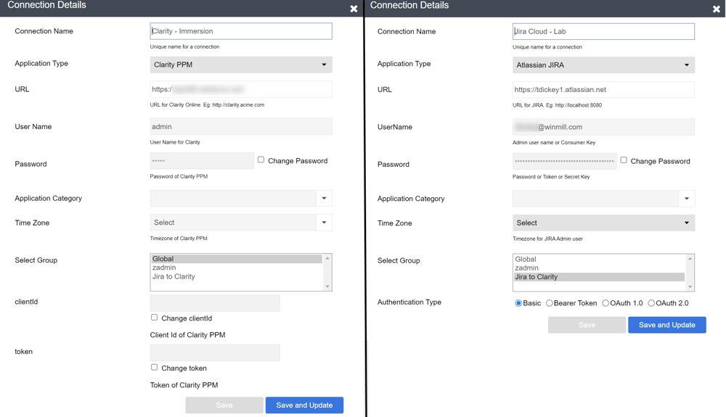Tick the Change clientId checkbox
The image size is (726, 417).
(x=154, y=317)
